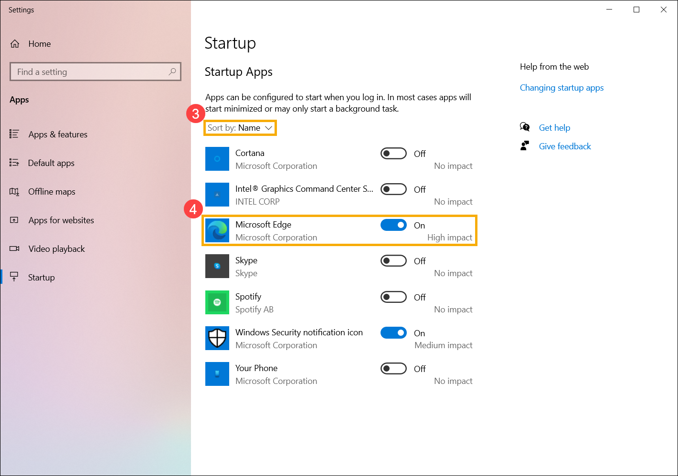Viewport: 678px width, 476px height.
Task: Click the Video playback camera icon
Action: pyautogui.click(x=14, y=248)
